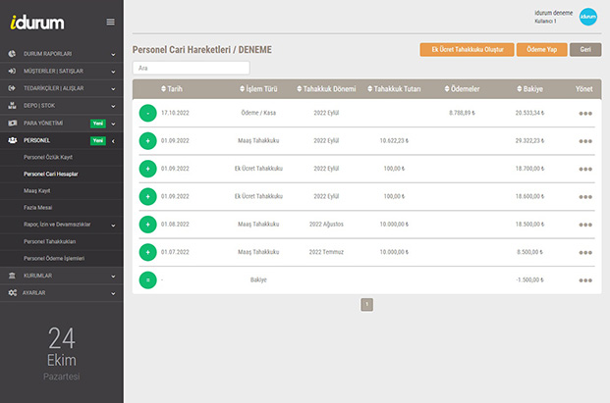The image size is (610, 403).
Task: Expand the Tedarikçiler | Alışlar chevron
Action: (x=113, y=89)
